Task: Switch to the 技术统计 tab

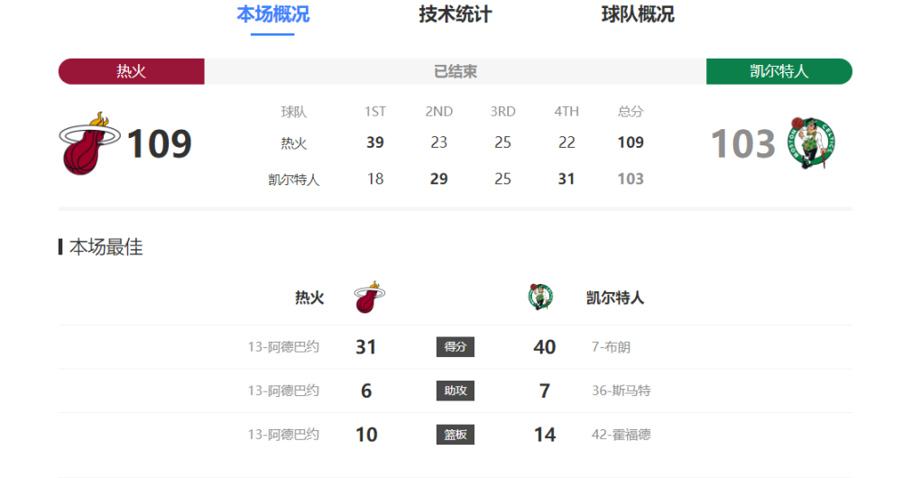Action: pyautogui.click(x=456, y=14)
